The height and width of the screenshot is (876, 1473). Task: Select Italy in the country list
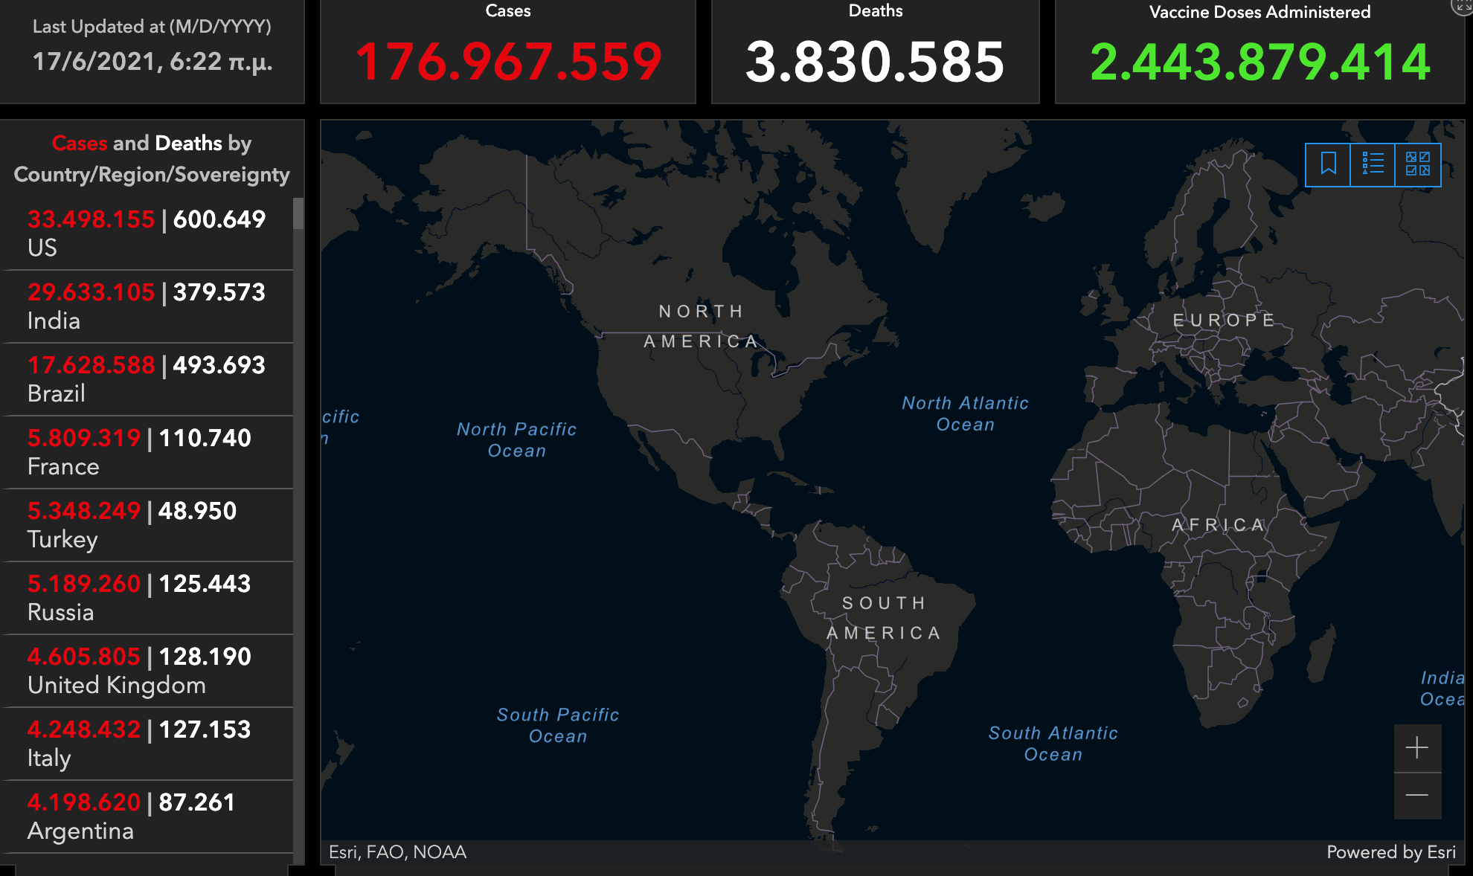coord(147,743)
